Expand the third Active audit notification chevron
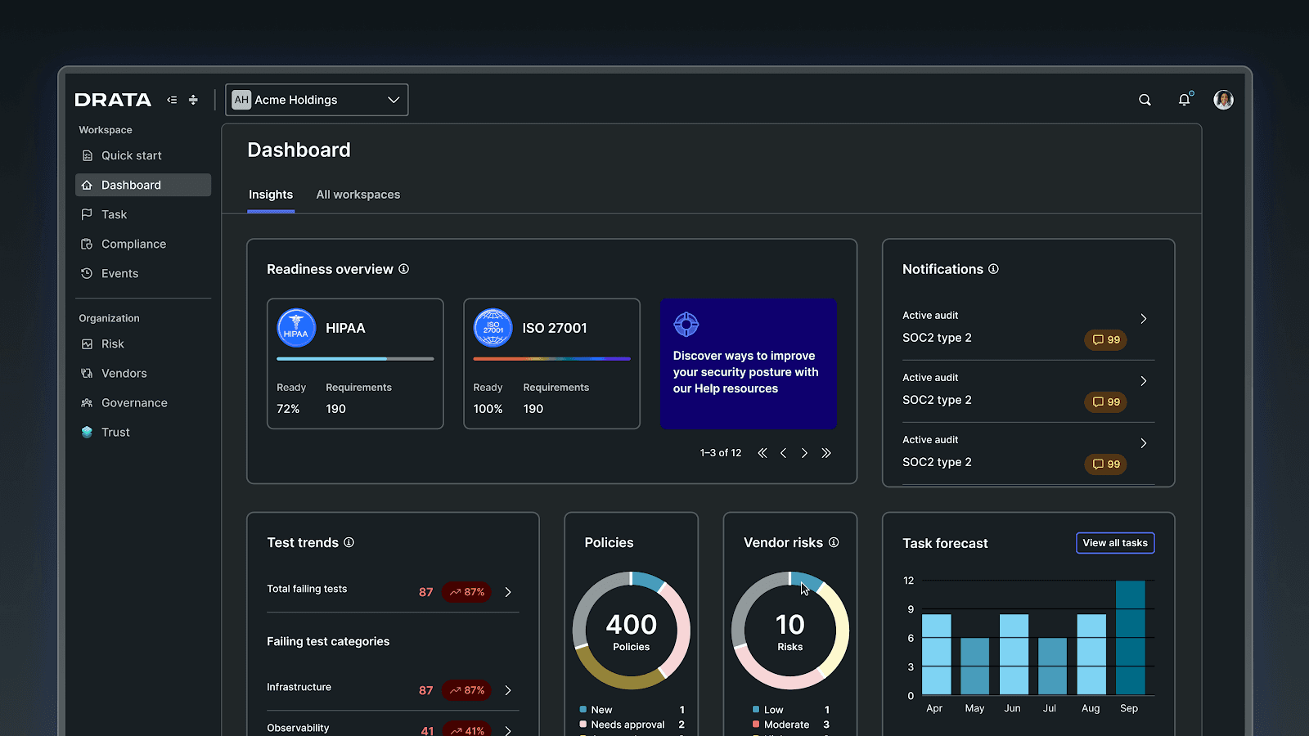The height and width of the screenshot is (736, 1309). click(x=1144, y=443)
